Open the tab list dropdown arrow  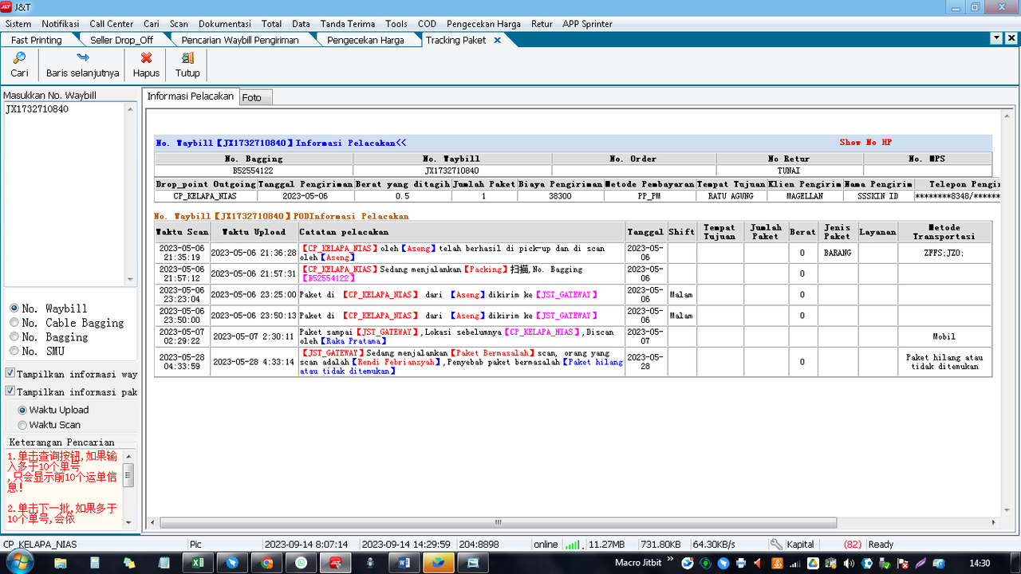coord(996,38)
